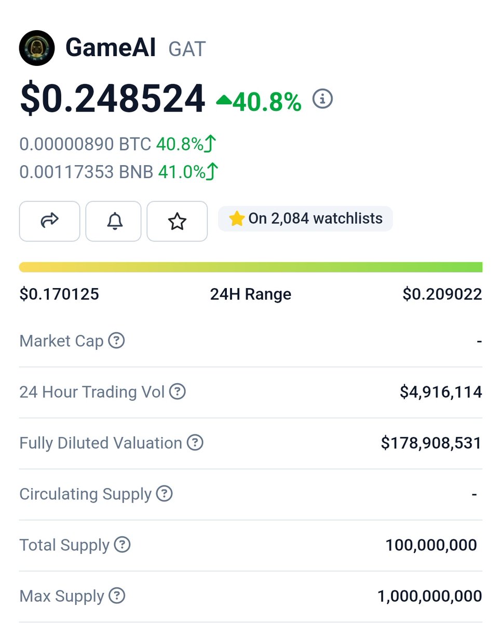Viewport: 501px width, 623px height.
Task: Toggle the star to favorite GAT
Action: pos(177,221)
